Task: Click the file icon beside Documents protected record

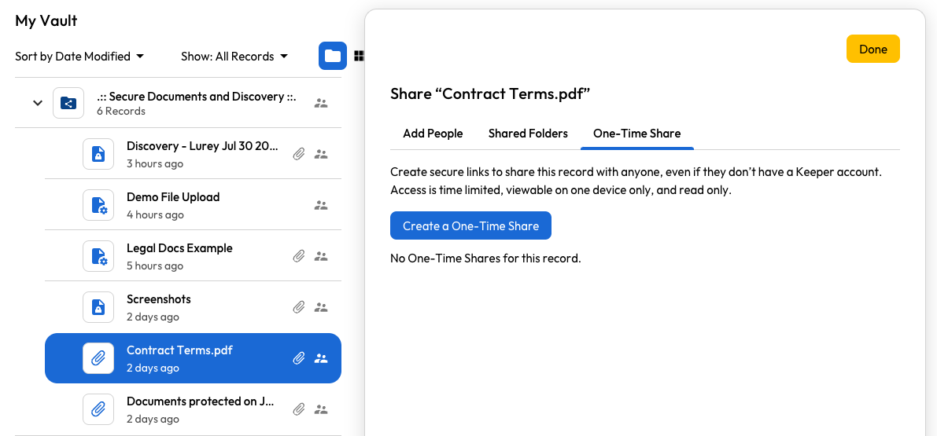Action: (98, 409)
